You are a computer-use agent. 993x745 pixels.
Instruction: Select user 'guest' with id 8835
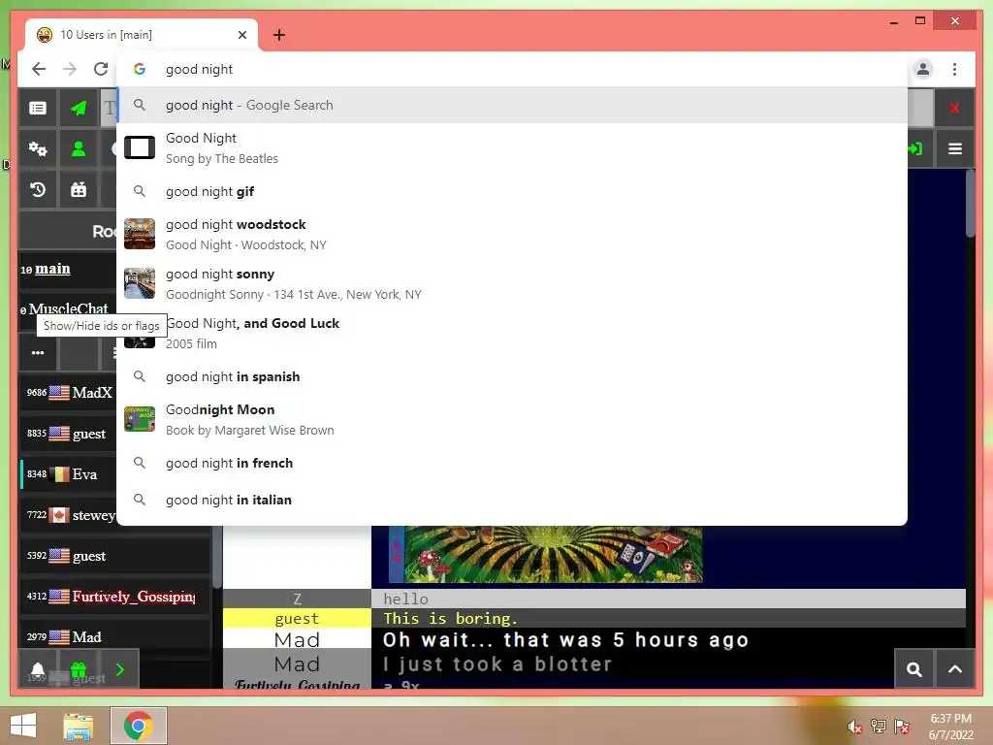pos(69,434)
